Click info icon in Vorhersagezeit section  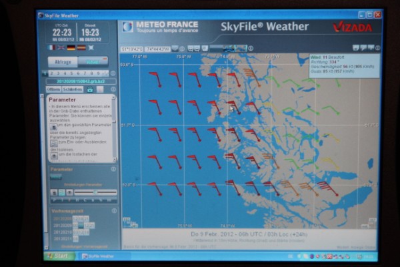coord(114,211)
